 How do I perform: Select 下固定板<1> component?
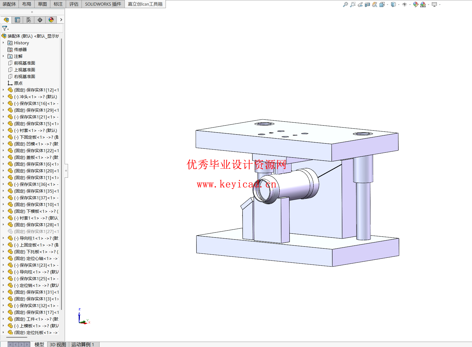tap(33, 137)
